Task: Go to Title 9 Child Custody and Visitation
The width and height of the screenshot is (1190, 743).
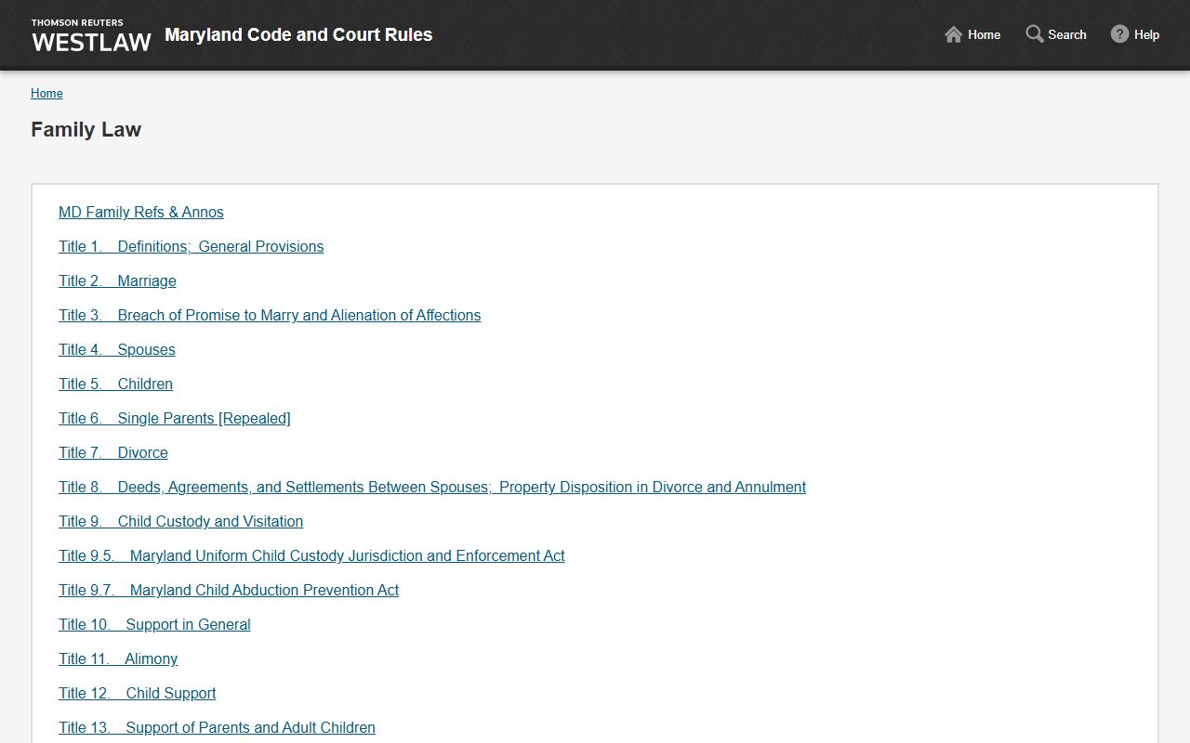Action: [180, 522]
